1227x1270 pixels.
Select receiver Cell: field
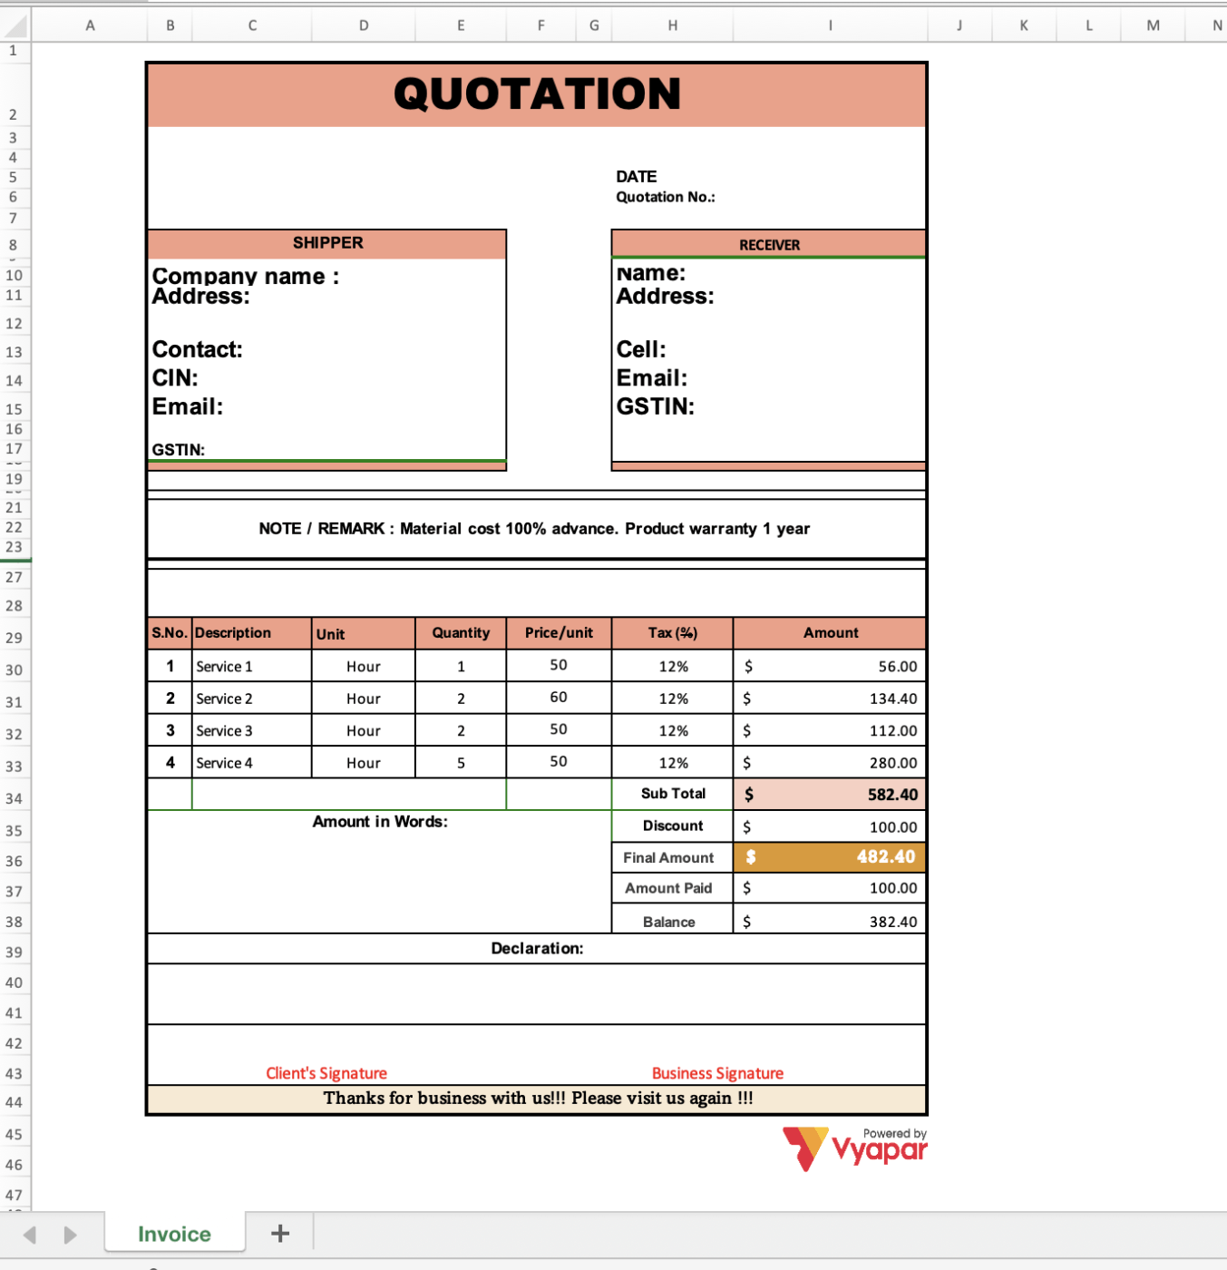(641, 349)
